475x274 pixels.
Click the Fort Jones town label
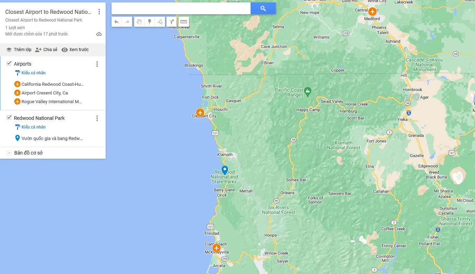(x=376, y=141)
